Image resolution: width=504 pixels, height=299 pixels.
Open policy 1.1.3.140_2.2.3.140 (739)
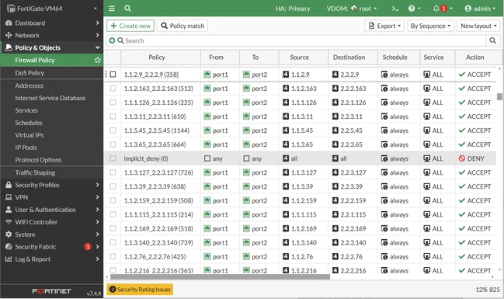click(x=158, y=243)
